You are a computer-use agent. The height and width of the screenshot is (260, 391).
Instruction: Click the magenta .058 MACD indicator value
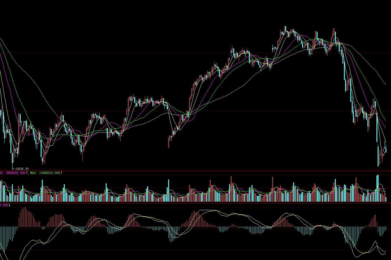point(4,205)
